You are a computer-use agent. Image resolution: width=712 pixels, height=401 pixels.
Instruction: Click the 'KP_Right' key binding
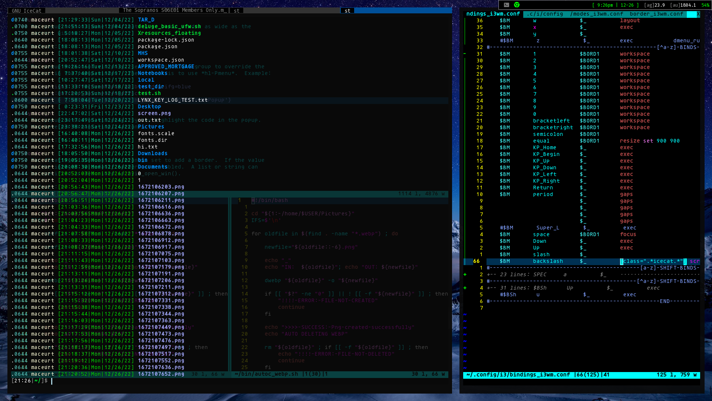coord(546,181)
